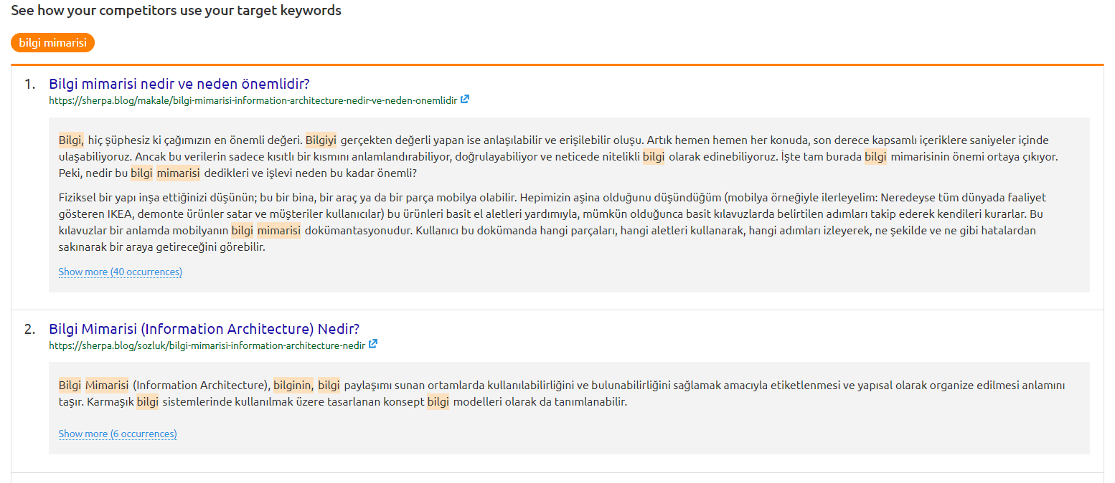Open the external link icon beside the second URL
Image resolution: width=1115 pixels, height=483 pixels.
coord(373,345)
